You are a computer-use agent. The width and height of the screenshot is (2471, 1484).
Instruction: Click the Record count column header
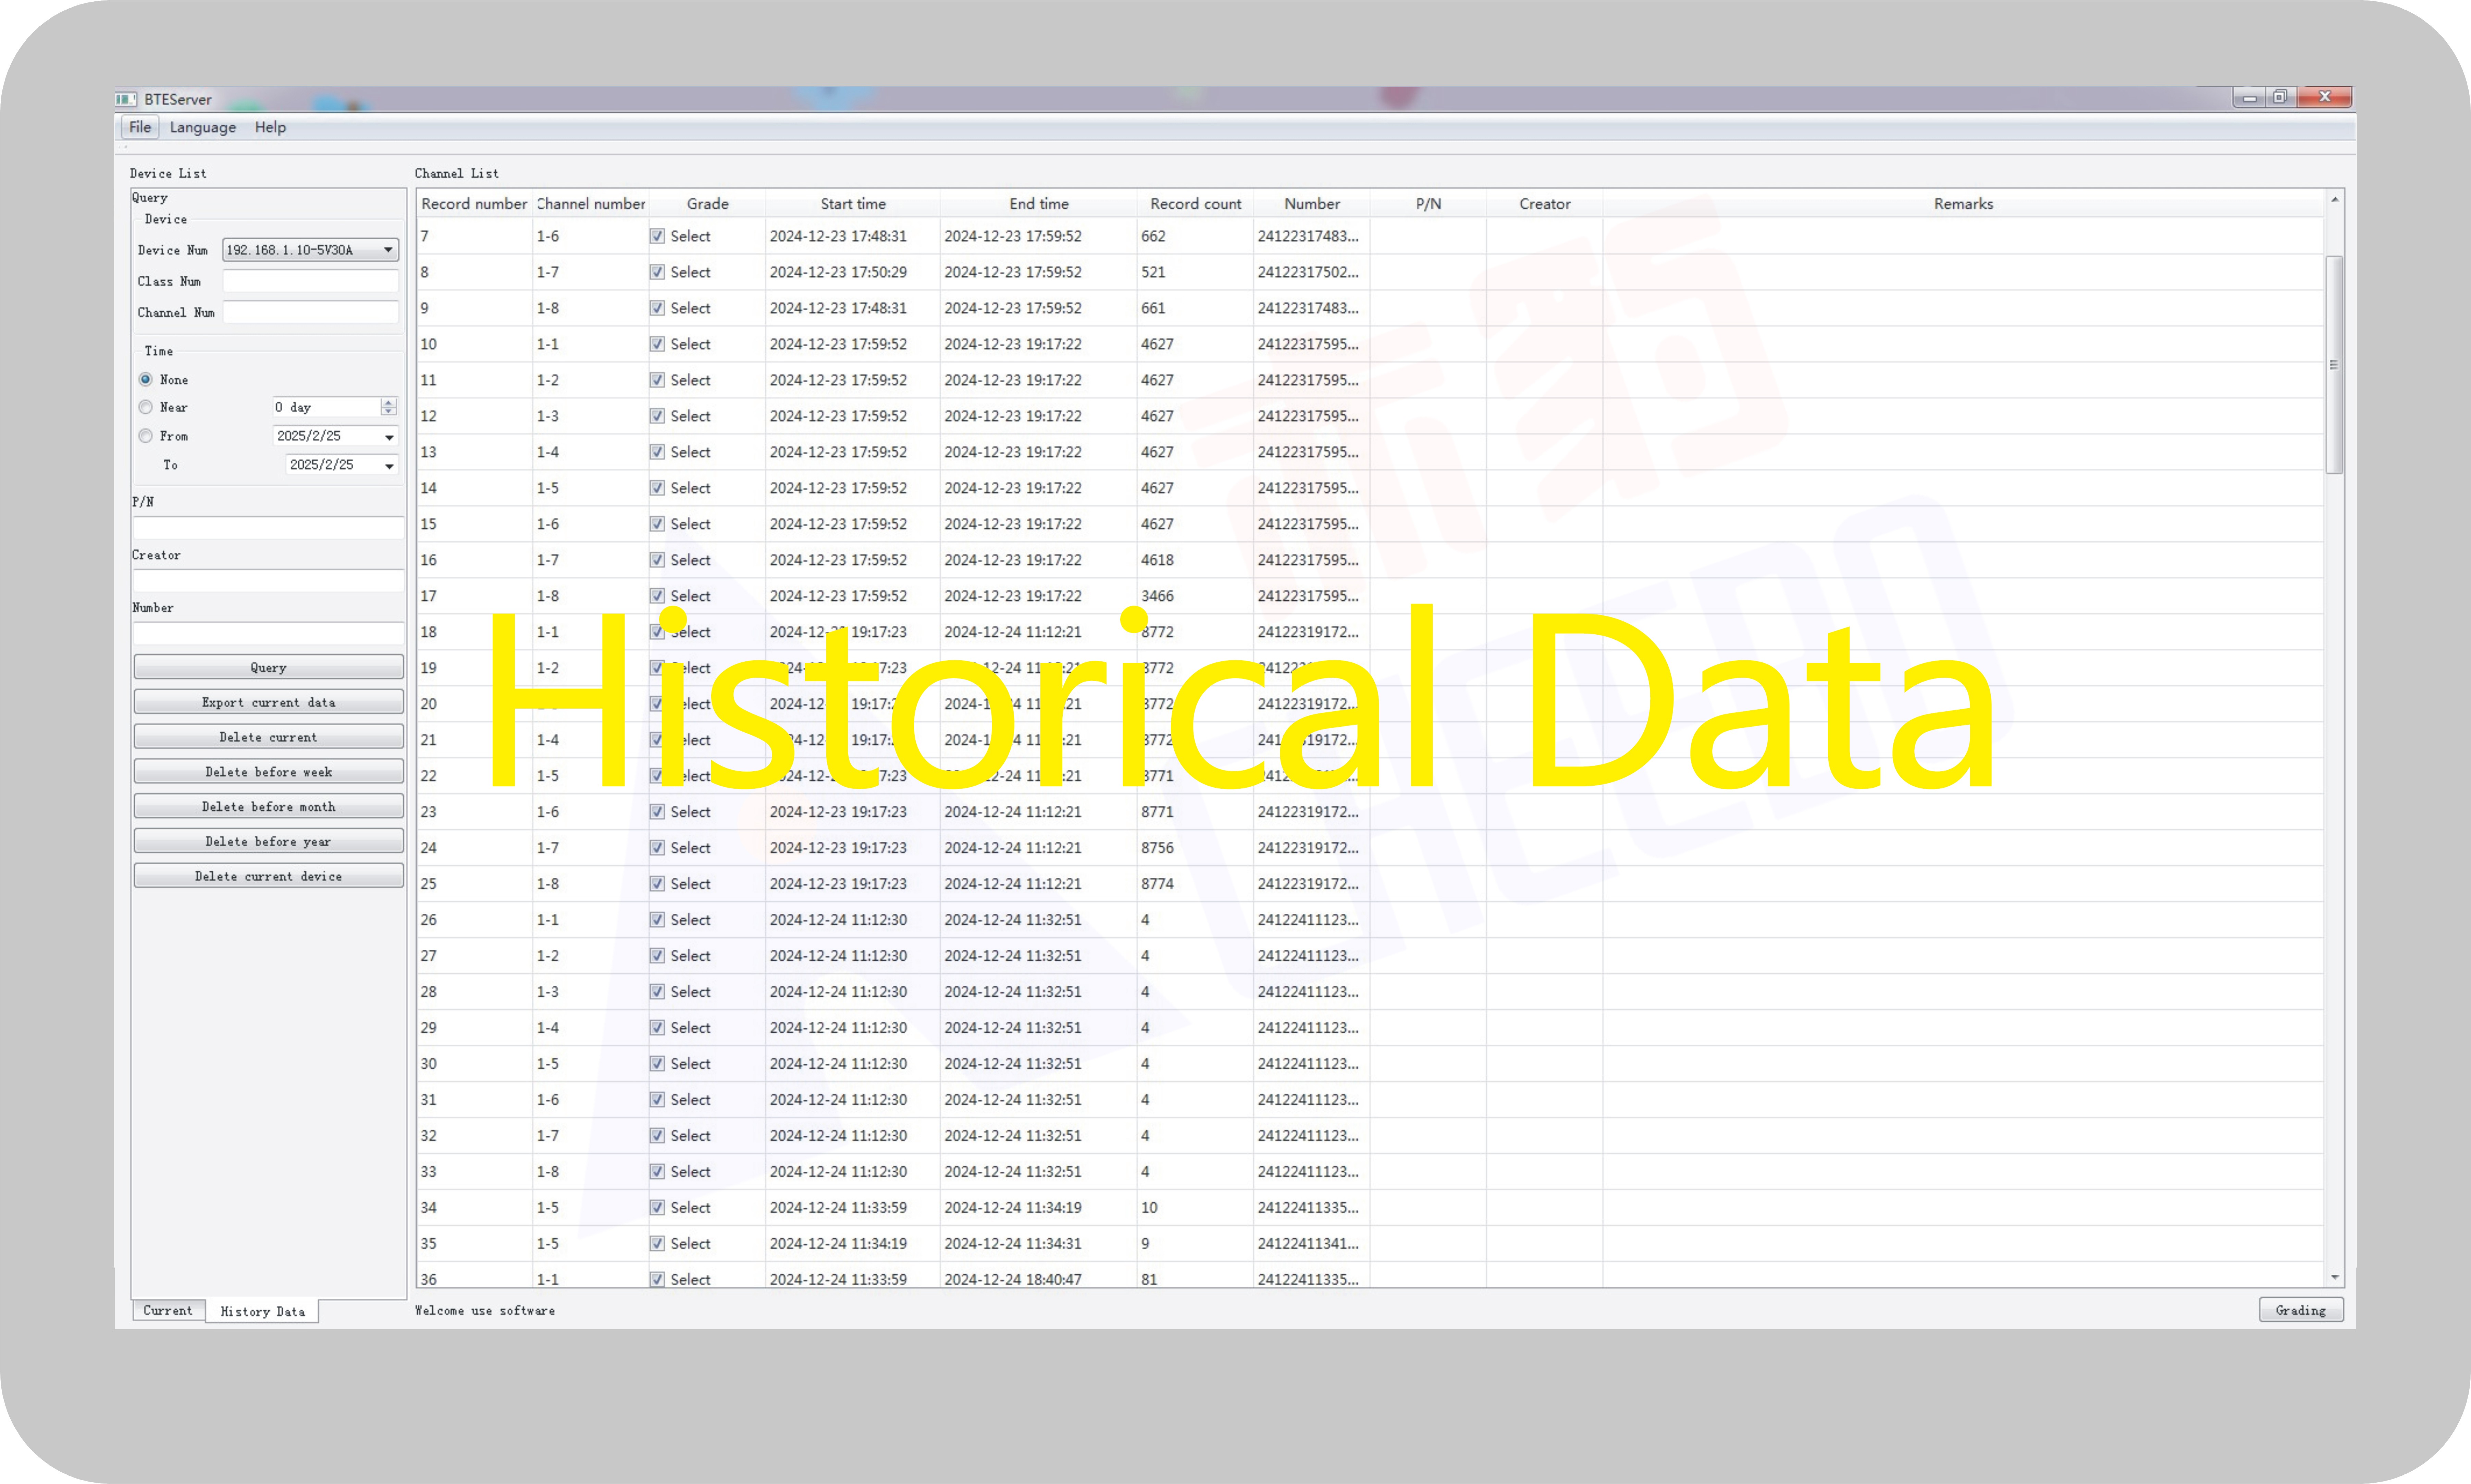[x=1195, y=204]
